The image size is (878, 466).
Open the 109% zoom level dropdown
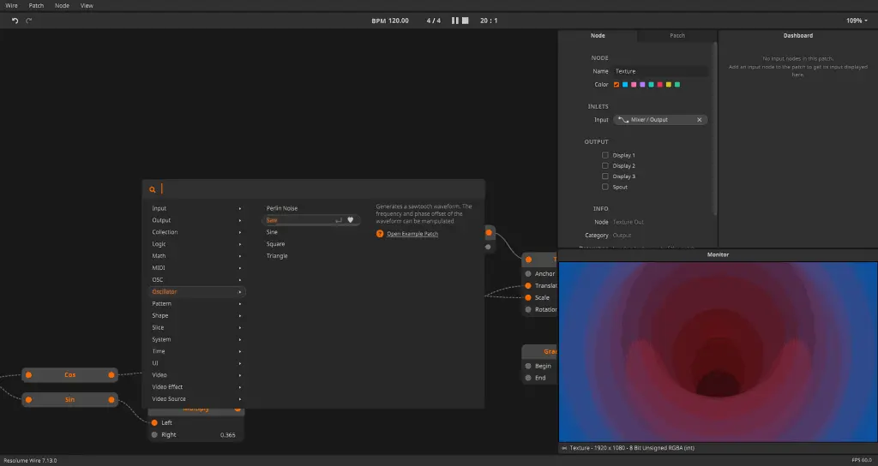point(857,21)
